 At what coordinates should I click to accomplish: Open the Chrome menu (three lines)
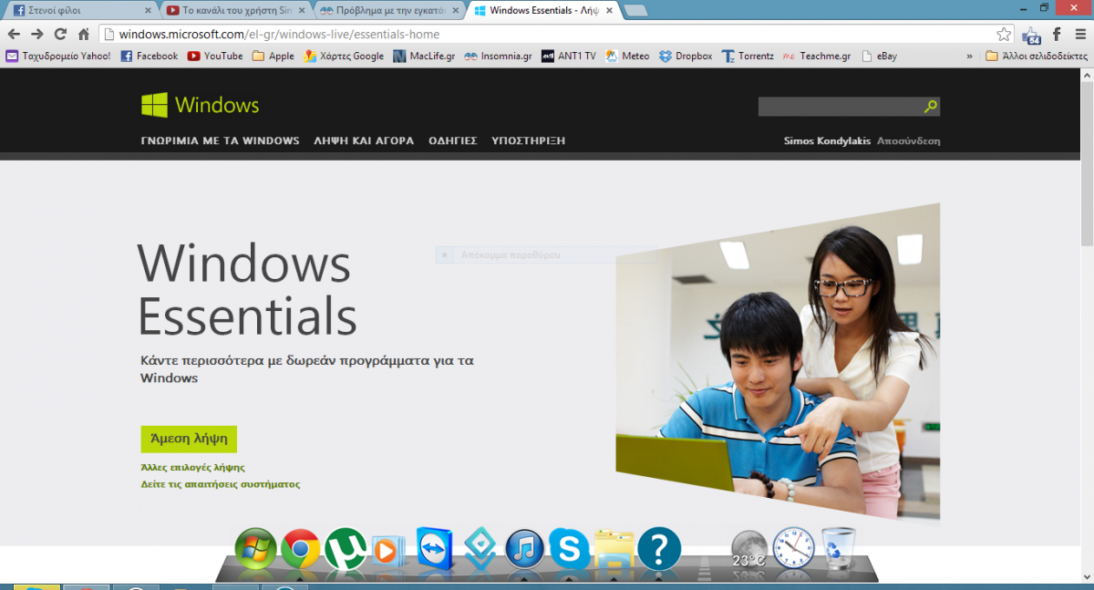(1080, 35)
